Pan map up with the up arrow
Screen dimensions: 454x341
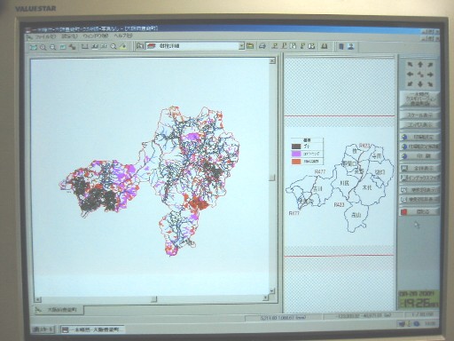pyautogui.click(x=420, y=65)
